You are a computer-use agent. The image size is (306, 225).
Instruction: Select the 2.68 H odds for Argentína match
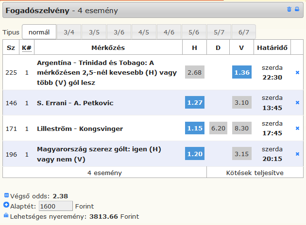[x=194, y=73]
